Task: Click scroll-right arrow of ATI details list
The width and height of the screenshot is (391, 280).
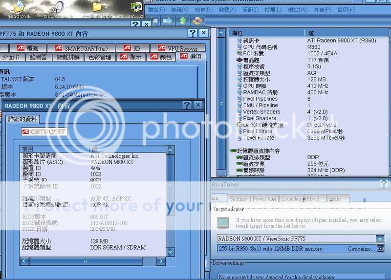Action: click(x=161, y=261)
